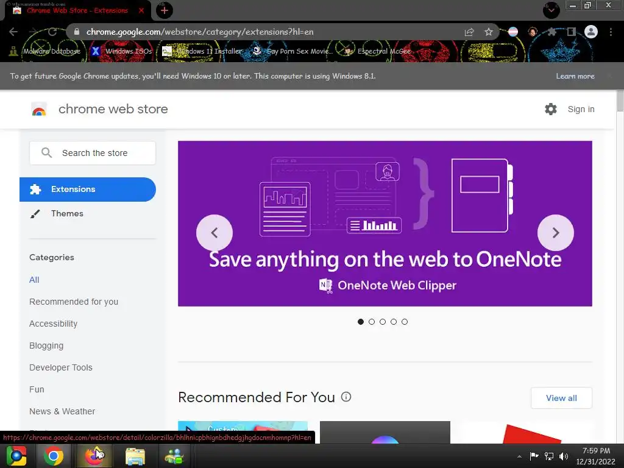Select the first carousel dot
The image size is (624, 468).
[x=361, y=322]
